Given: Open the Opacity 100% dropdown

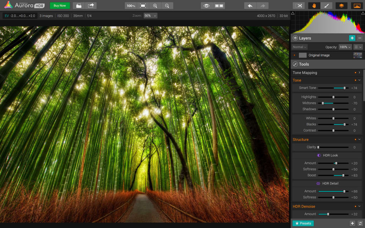Looking at the screenshot, I should [x=345, y=47].
